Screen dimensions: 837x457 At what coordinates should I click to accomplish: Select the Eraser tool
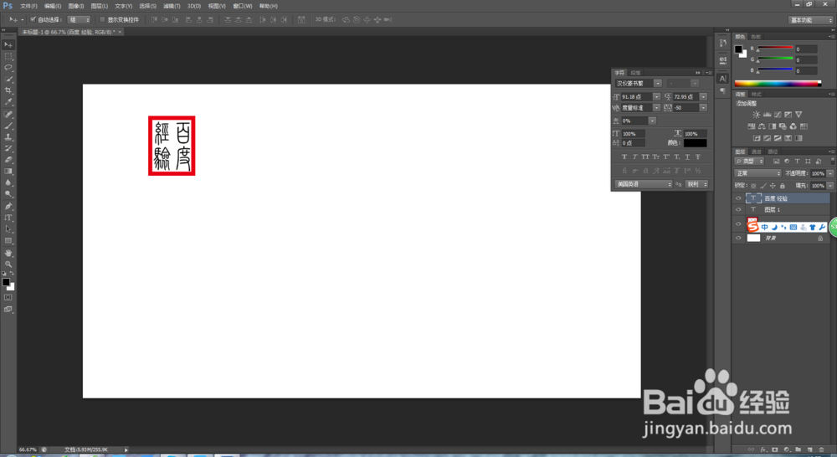pos(8,160)
